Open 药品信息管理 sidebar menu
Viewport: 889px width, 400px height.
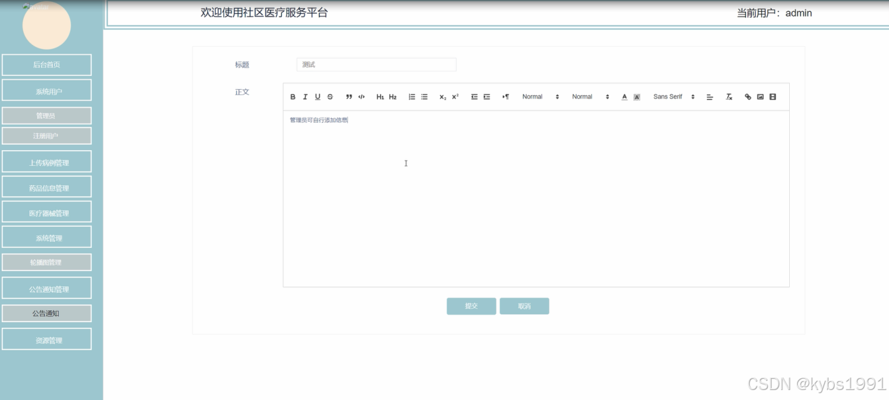point(47,186)
